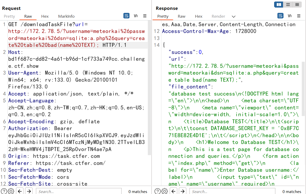Select combined single-pane layout view
Viewport: 306px width, 194px height.
[x=297, y=5]
